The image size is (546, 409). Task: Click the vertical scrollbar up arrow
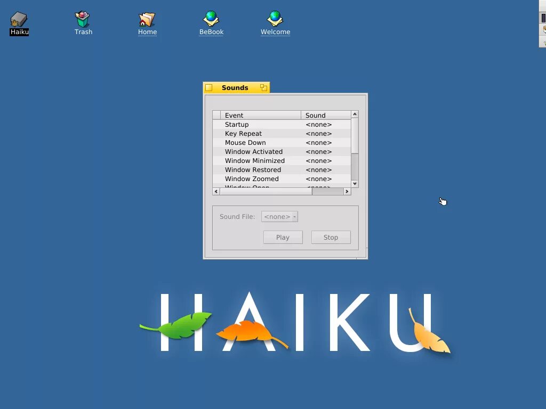pos(355,114)
